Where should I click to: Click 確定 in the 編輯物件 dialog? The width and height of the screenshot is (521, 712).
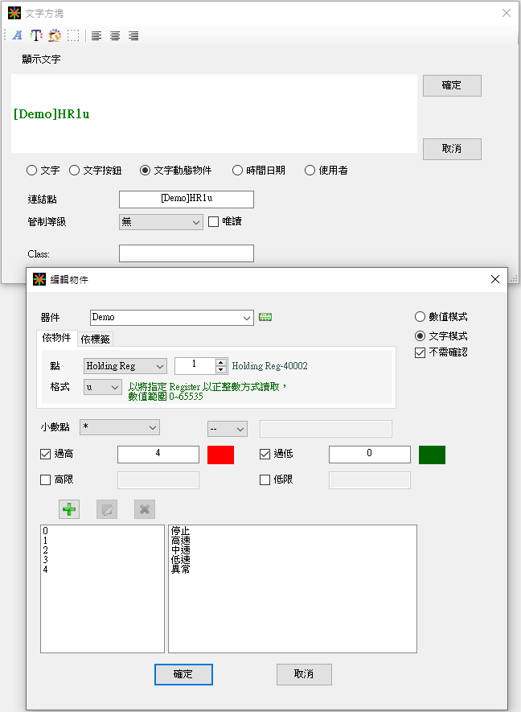pyautogui.click(x=183, y=674)
